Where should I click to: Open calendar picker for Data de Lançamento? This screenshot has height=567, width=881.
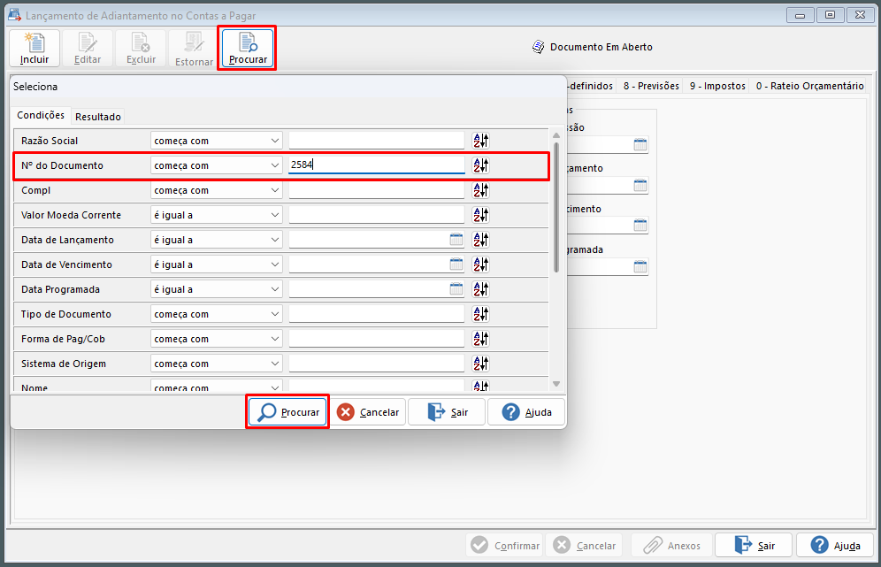(456, 240)
